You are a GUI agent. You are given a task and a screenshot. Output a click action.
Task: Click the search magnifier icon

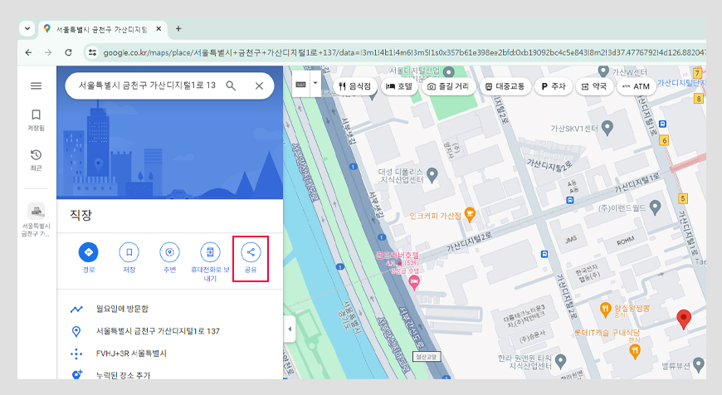coord(231,85)
